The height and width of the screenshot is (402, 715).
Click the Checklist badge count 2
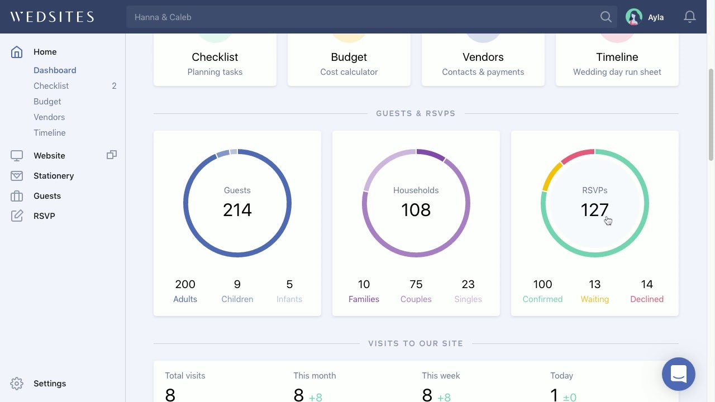pos(114,86)
